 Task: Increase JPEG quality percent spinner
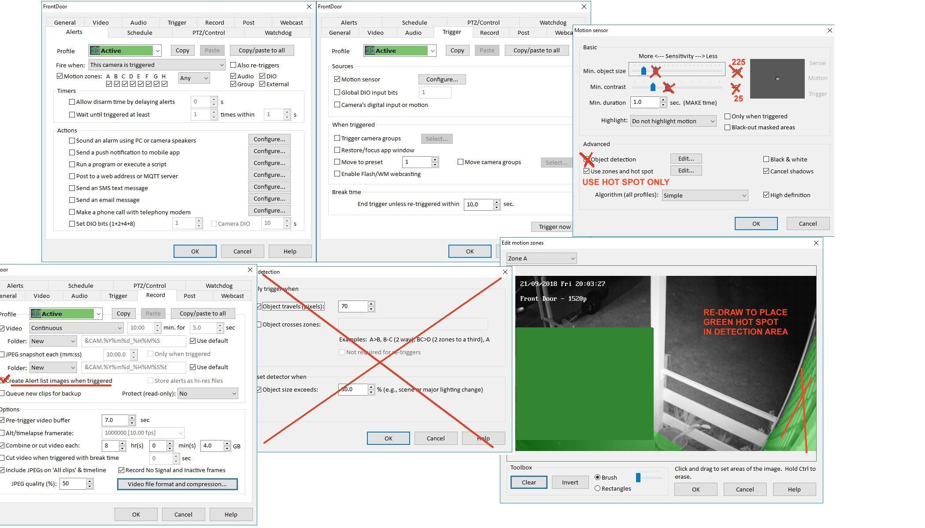89,481
